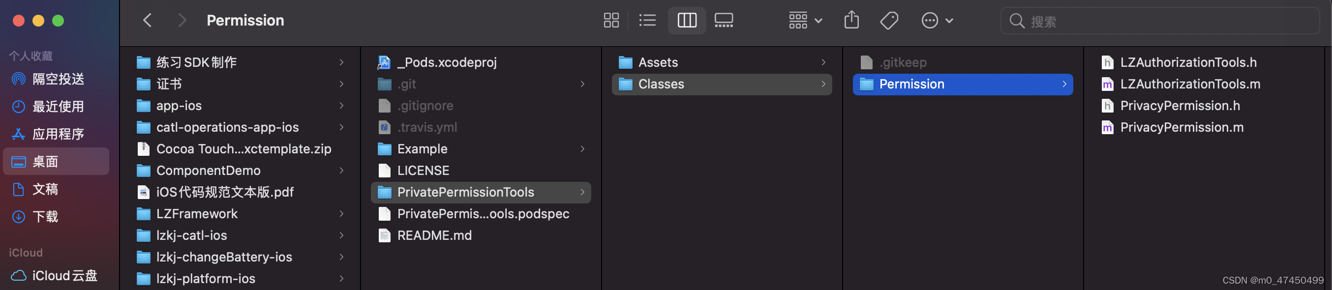Open AirDrop in the sidebar
Screen dimensions: 1332x290
click(x=58, y=79)
